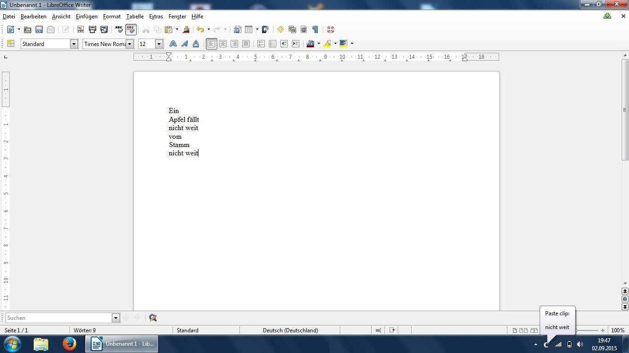This screenshot has height=353, width=629.
Task: Click the highlighting color swatch
Action: 327,44
